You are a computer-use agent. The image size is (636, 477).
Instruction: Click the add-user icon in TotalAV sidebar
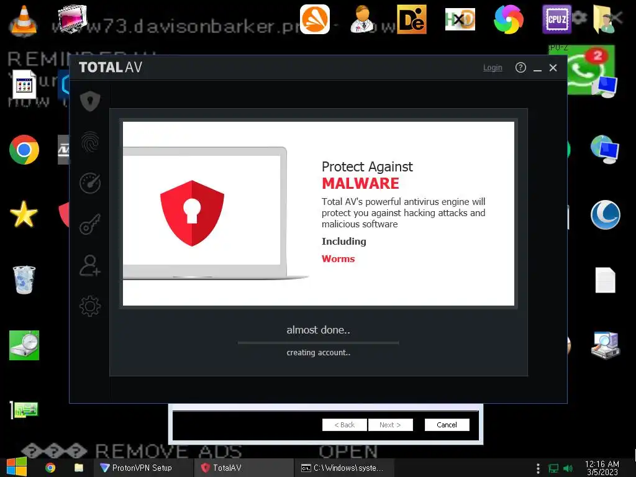click(90, 266)
